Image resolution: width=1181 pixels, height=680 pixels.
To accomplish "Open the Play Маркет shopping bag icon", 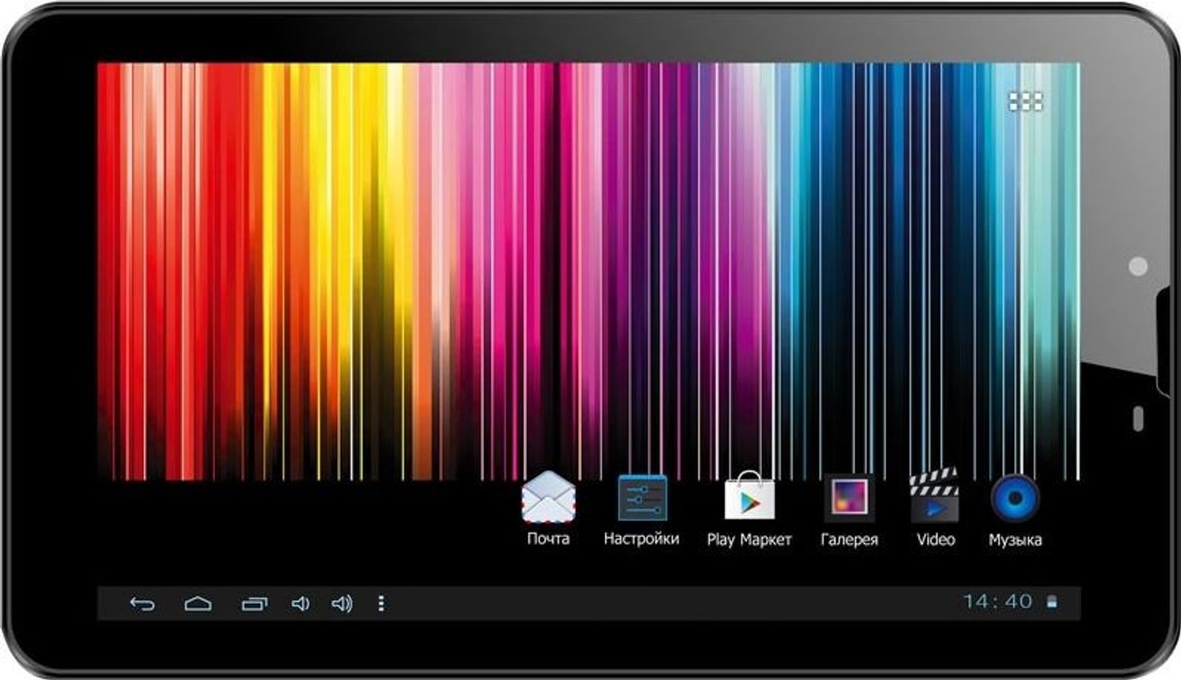I will (x=749, y=497).
